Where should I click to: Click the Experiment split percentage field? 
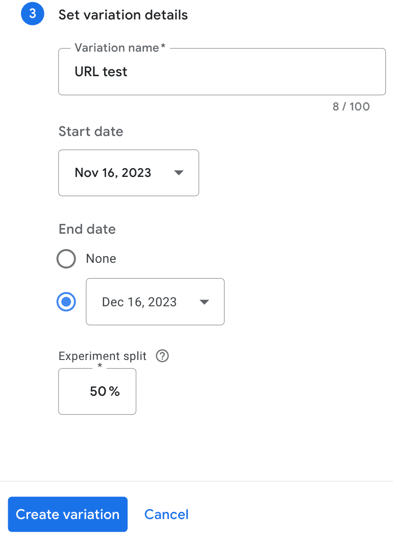[97, 391]
